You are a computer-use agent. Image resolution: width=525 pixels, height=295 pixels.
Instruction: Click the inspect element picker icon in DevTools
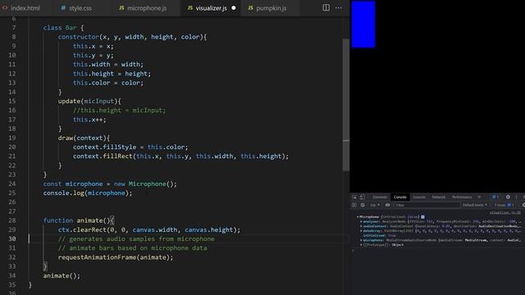[354, 197]
